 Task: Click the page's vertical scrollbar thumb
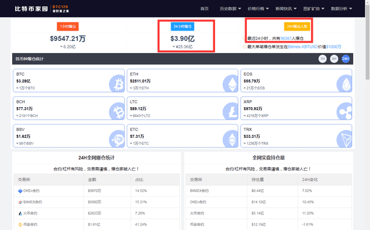pos(368,42)
